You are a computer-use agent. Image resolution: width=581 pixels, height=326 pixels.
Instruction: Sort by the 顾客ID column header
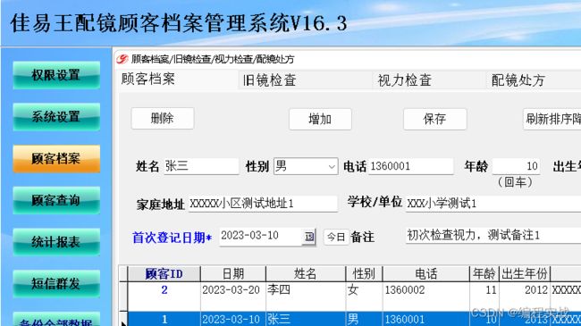[164, 274]
